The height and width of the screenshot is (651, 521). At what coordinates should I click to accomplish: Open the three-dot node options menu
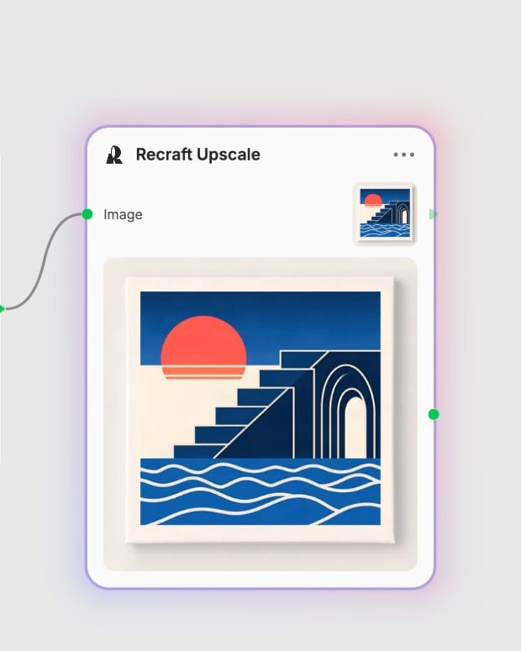[x=404, y=155]
